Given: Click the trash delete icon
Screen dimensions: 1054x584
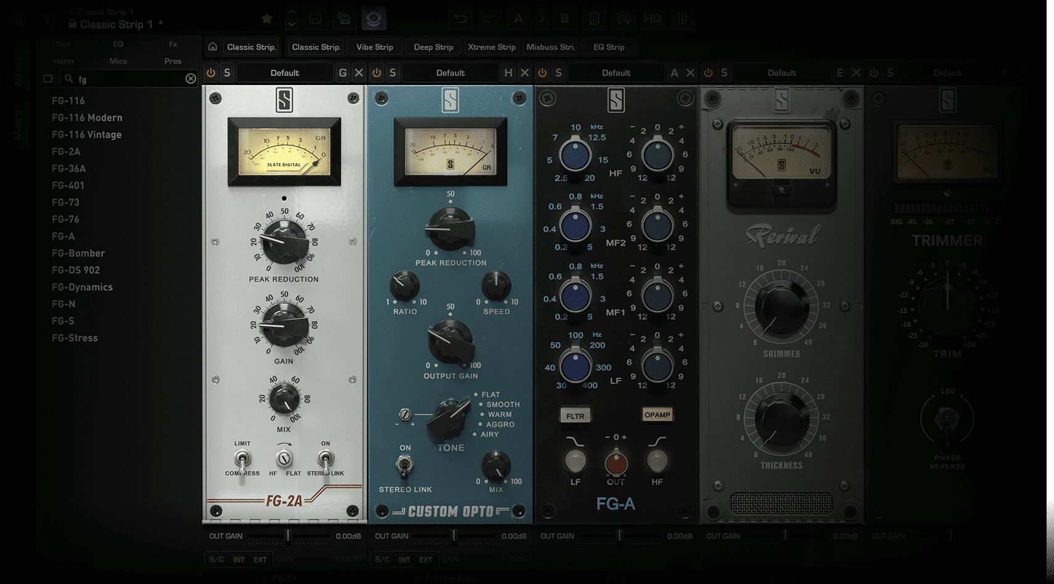Looking at the screenshot, I should point(594,18).
